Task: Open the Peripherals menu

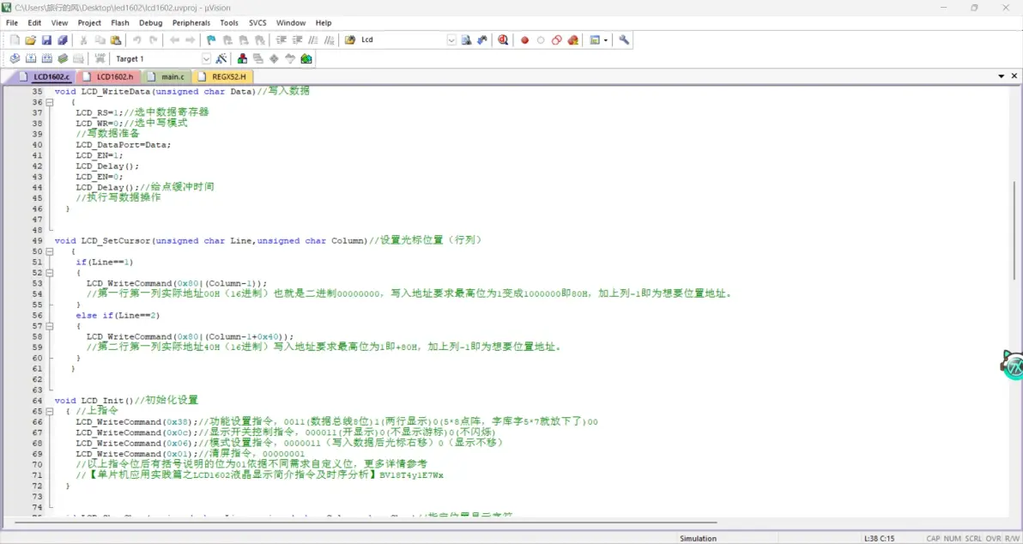Action: 191,23
